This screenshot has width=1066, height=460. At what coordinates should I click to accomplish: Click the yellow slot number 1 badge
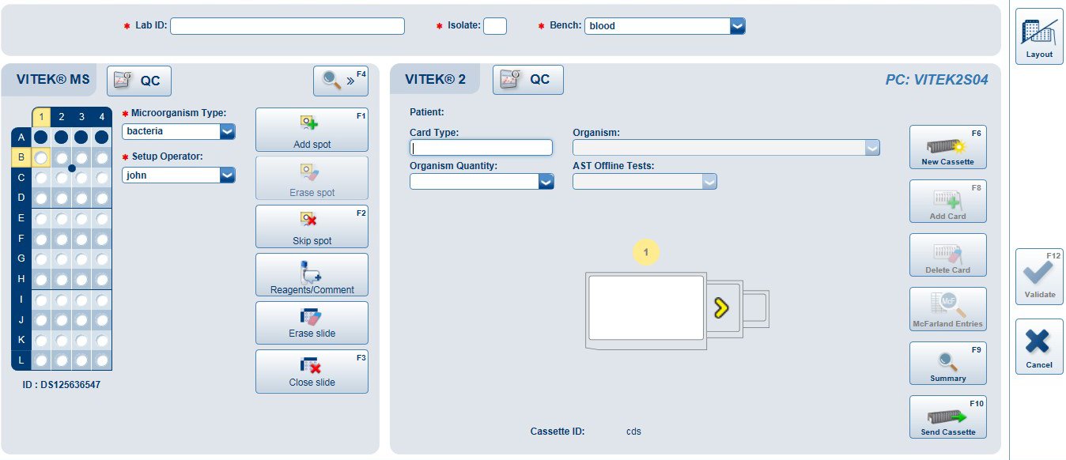point(646,253)
